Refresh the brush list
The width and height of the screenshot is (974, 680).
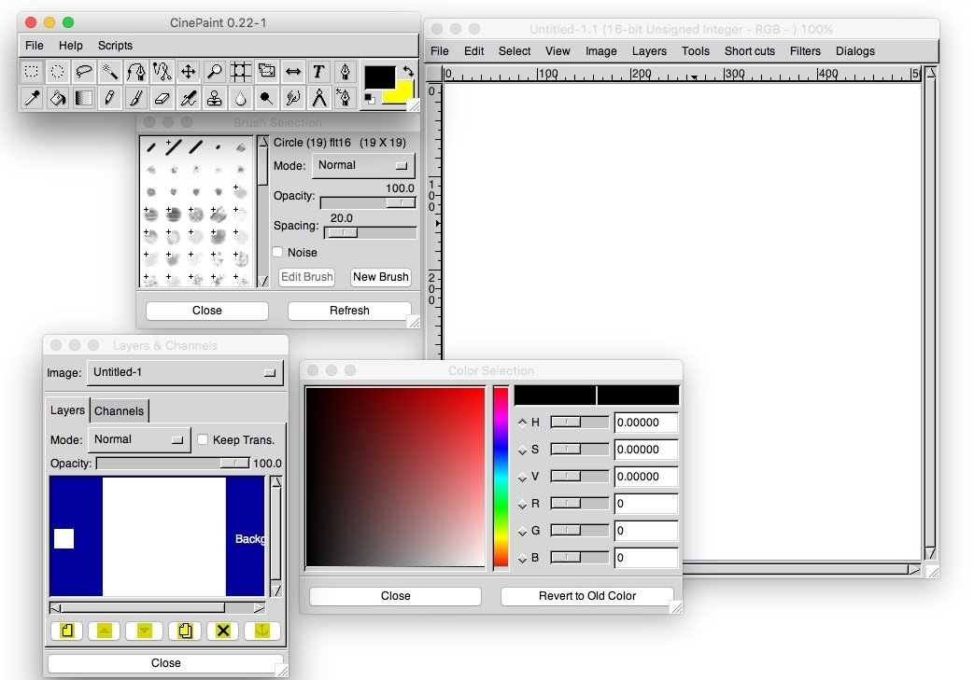(x=349, y=311)
